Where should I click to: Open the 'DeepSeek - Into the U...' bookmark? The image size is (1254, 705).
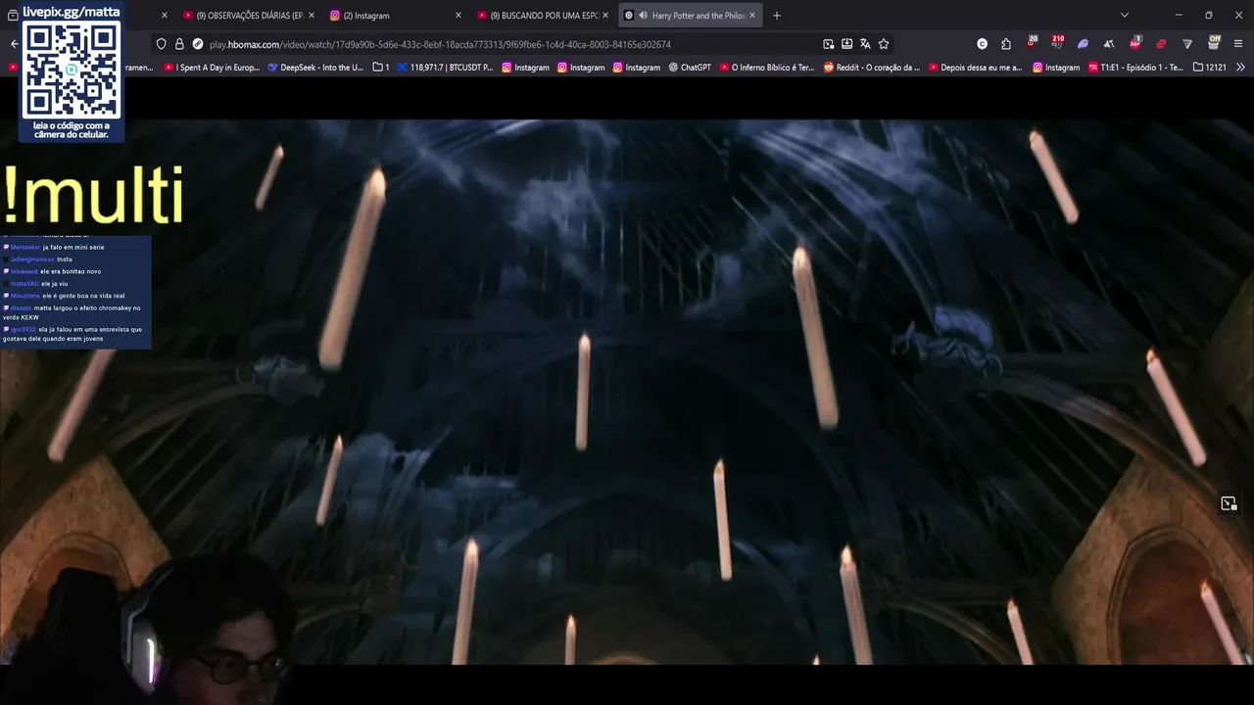coord(314,68)
